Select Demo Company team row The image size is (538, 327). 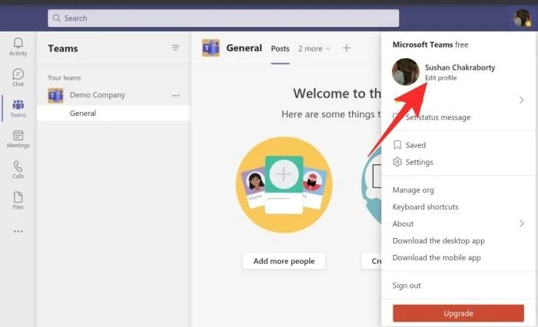tap(114, 95)
